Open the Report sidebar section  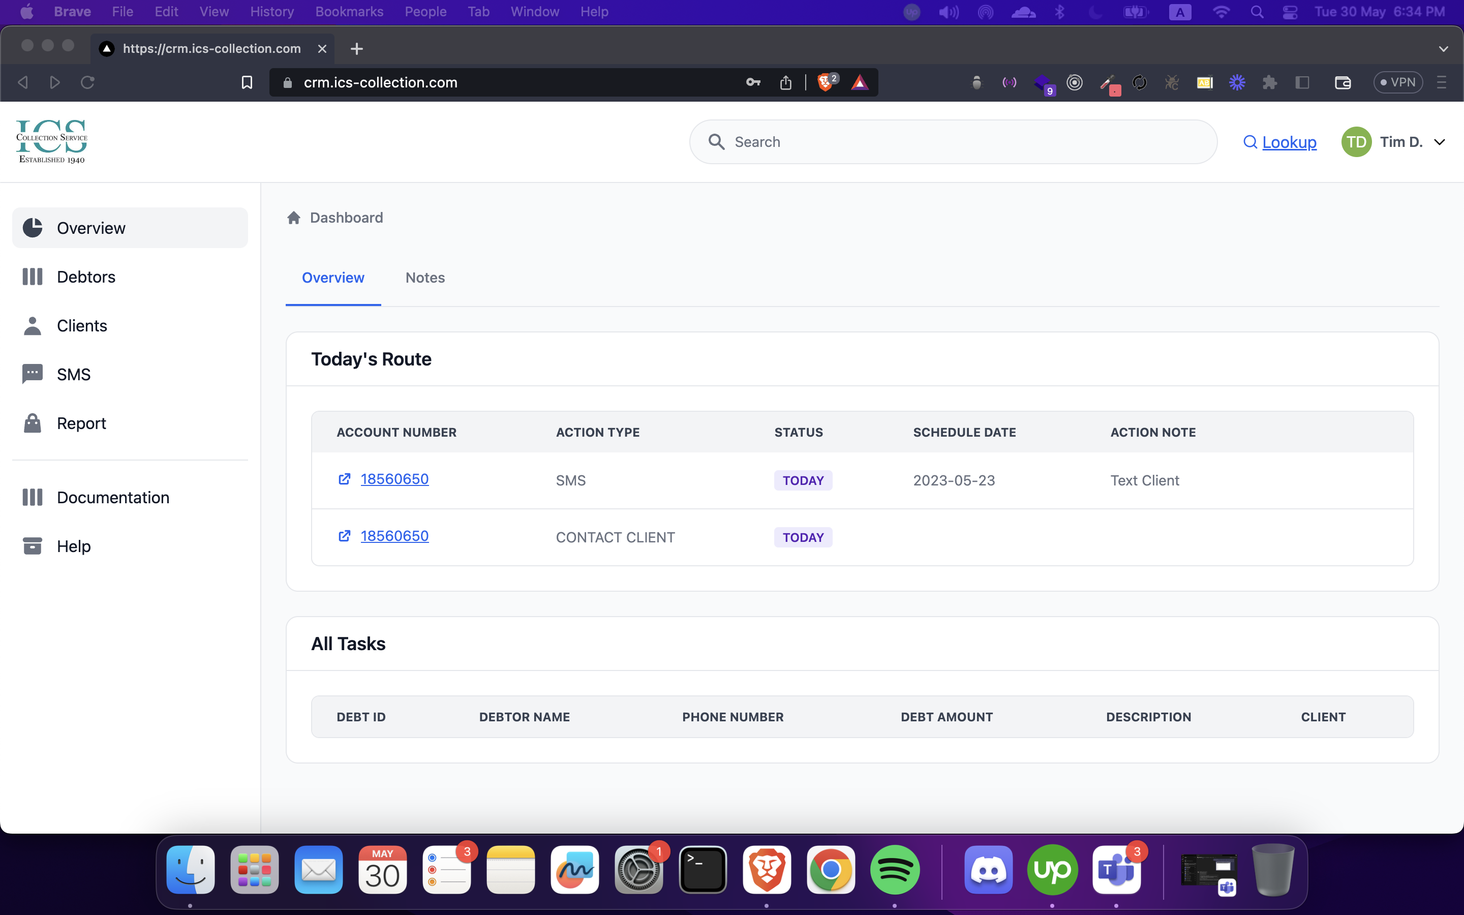click(x=81, y=423)
